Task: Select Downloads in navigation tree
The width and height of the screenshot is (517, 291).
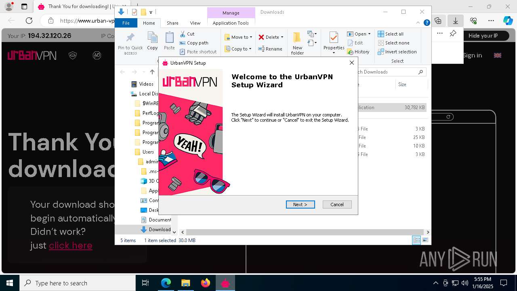Action: point(156,230)
